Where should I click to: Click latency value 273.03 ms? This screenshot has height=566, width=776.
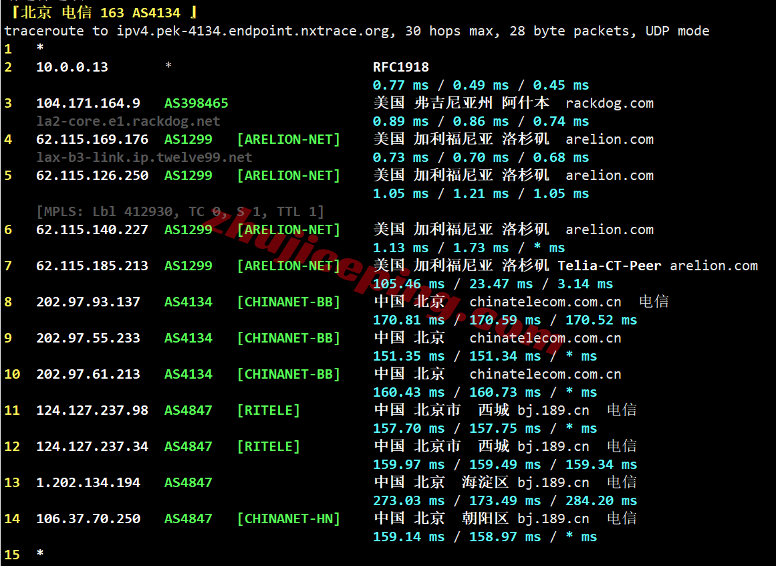point(409,501)
